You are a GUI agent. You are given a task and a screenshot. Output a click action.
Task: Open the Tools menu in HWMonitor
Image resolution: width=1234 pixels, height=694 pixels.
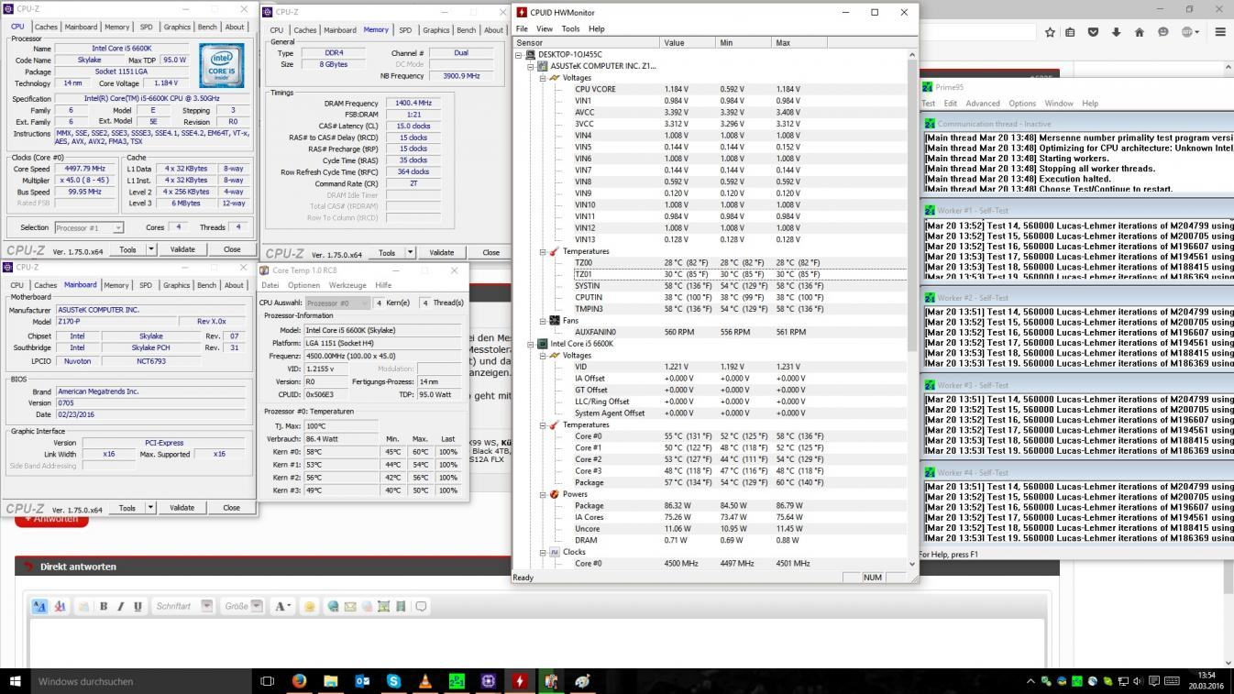570,28
